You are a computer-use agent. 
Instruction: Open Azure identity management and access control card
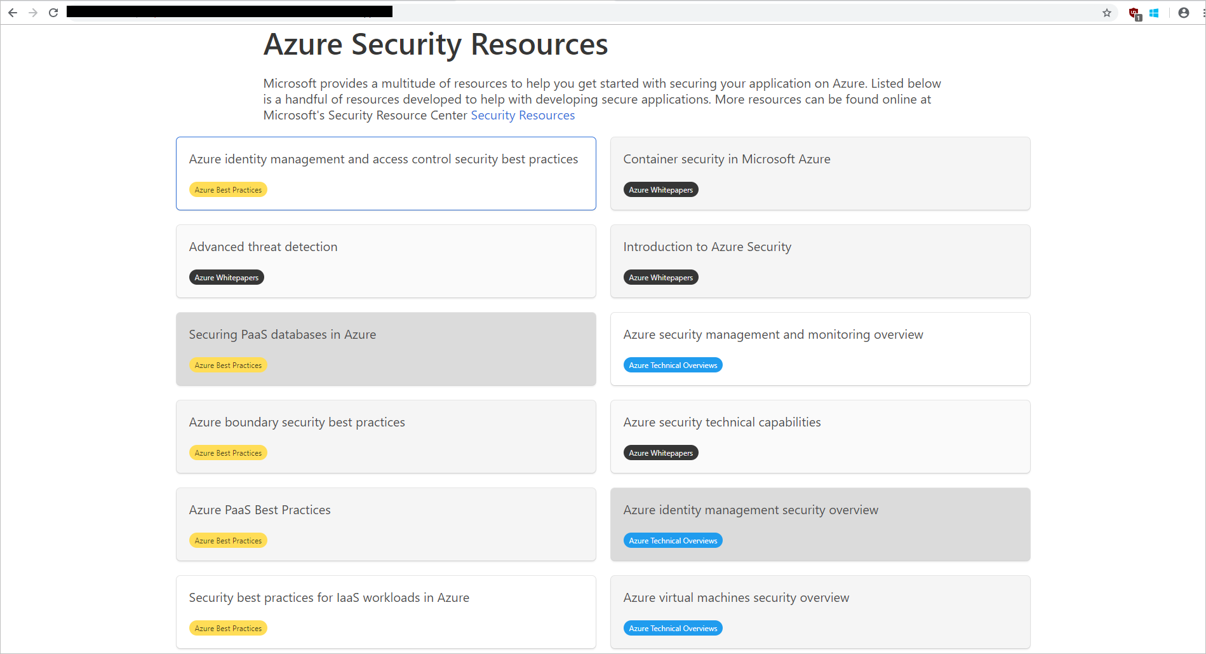[x=386, y=174]
